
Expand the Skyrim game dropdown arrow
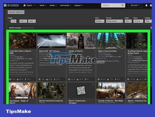(35, 5)
